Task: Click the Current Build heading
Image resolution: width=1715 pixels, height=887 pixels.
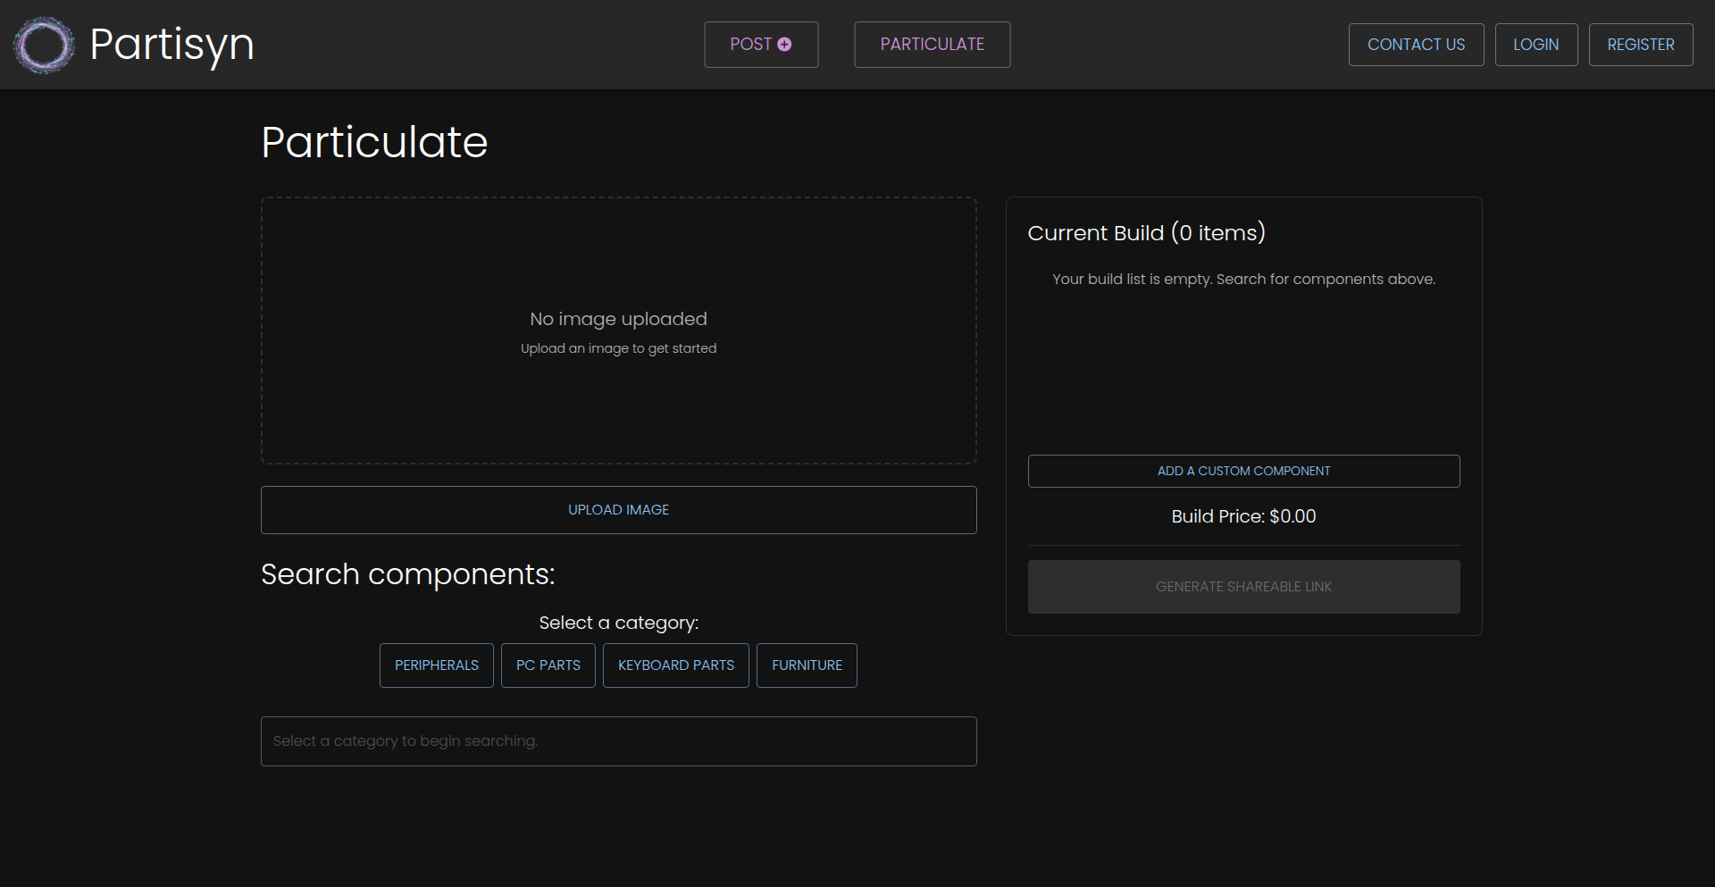Action: [1146, 233]
